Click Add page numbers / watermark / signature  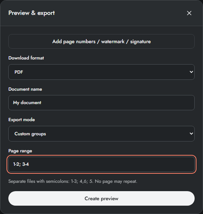coord(101,41)
